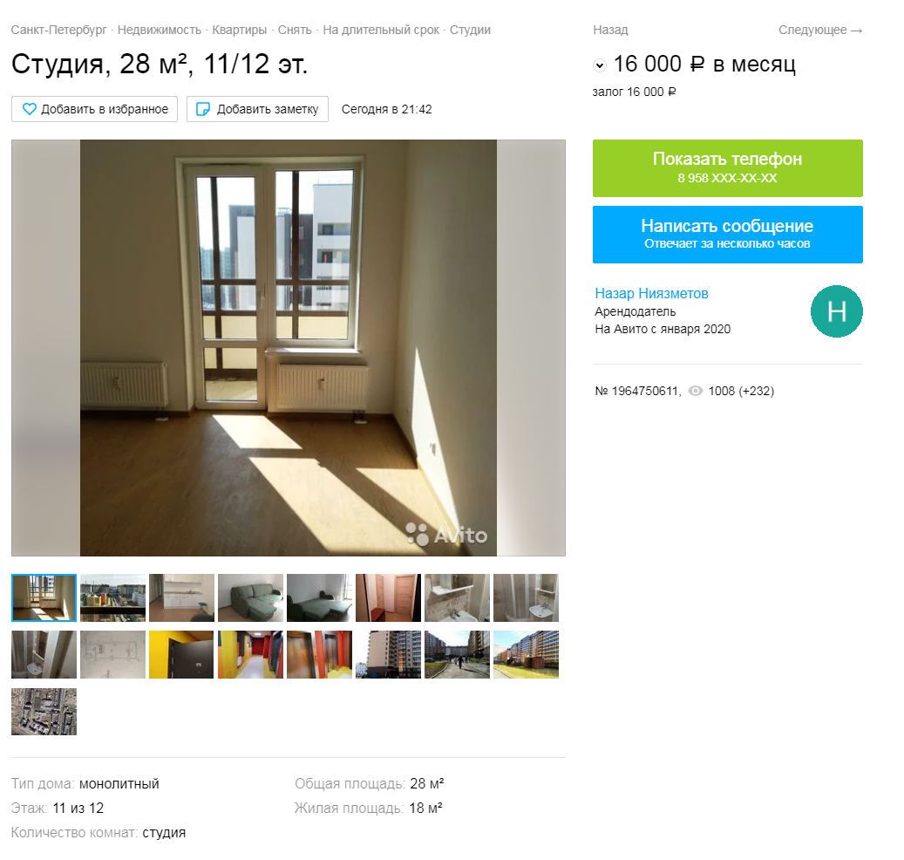
Task: Click the heart icon for favorites
Action: point(29,109)
